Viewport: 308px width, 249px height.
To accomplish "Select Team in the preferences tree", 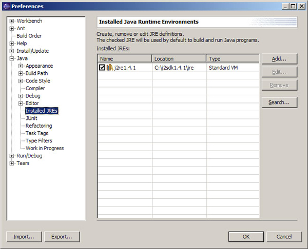I will 23,163.
